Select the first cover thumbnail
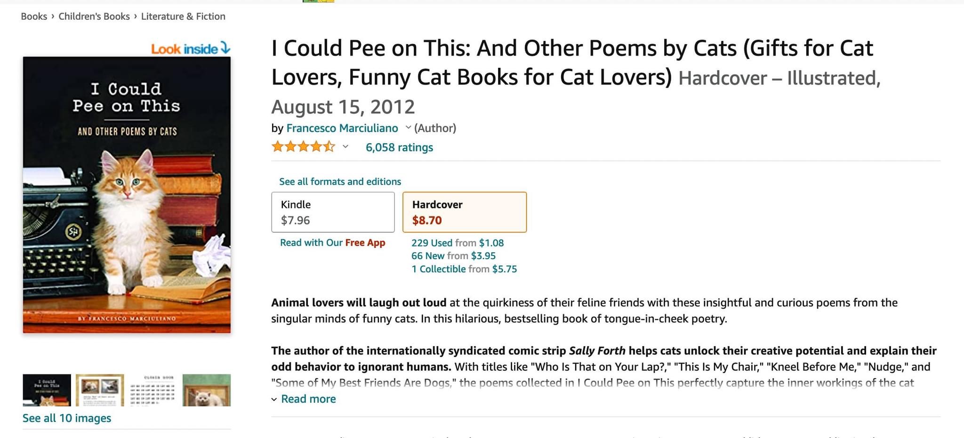 click(x=47, y=390)
